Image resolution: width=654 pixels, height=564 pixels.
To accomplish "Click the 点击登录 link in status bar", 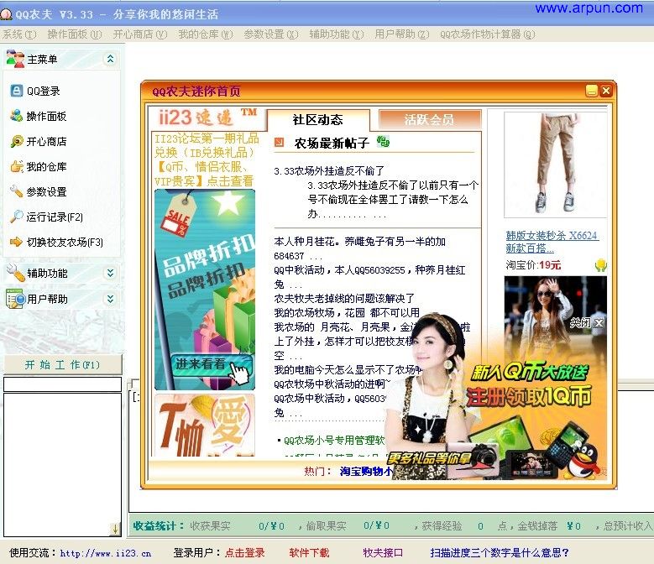I will [x=245, y=553].
